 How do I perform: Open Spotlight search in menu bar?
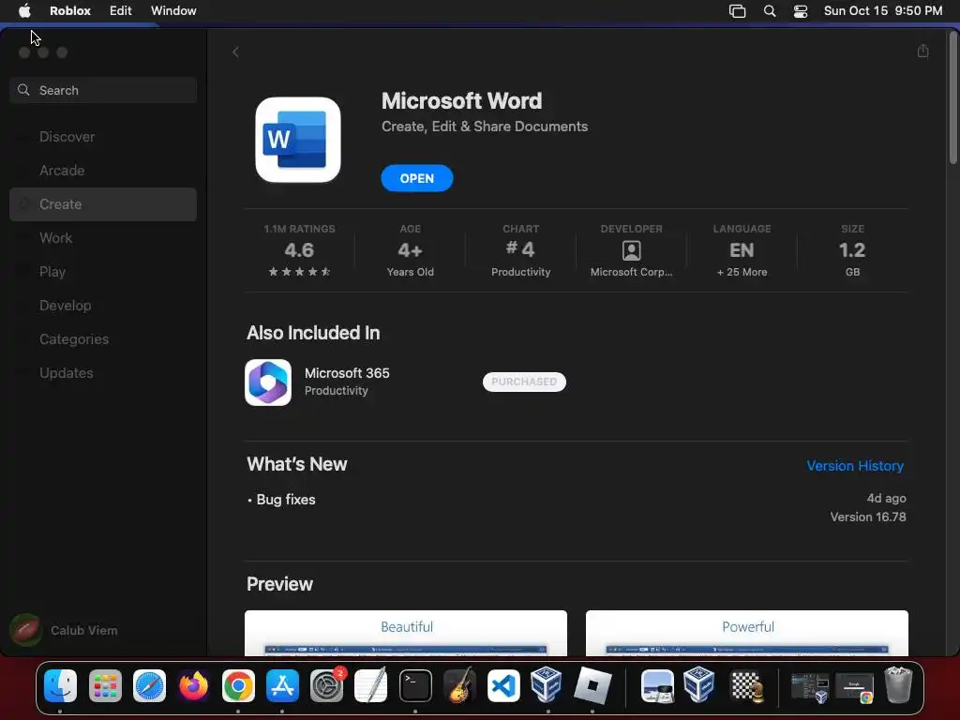[x=770, y=11]
